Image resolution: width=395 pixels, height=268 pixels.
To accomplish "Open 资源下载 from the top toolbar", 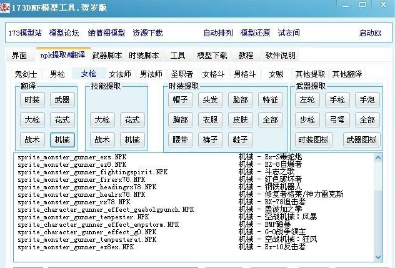I will pyautogui.click(x=147, y=32).
